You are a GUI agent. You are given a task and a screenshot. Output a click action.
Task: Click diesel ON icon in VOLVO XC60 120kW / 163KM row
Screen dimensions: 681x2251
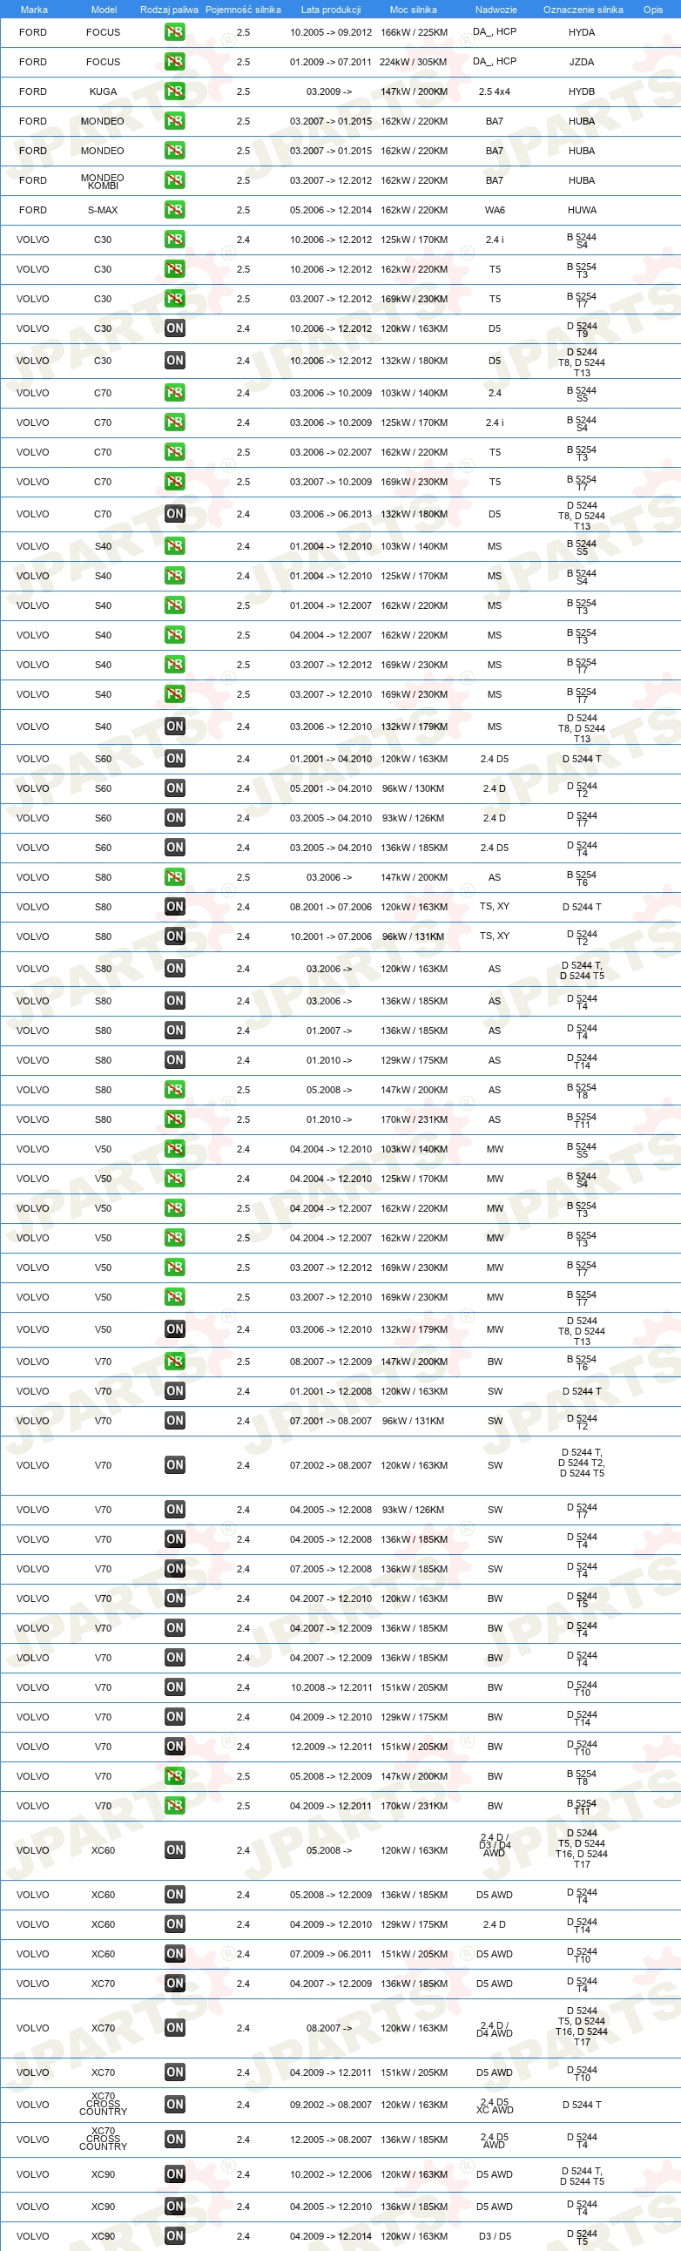[x=175, y=1851]
